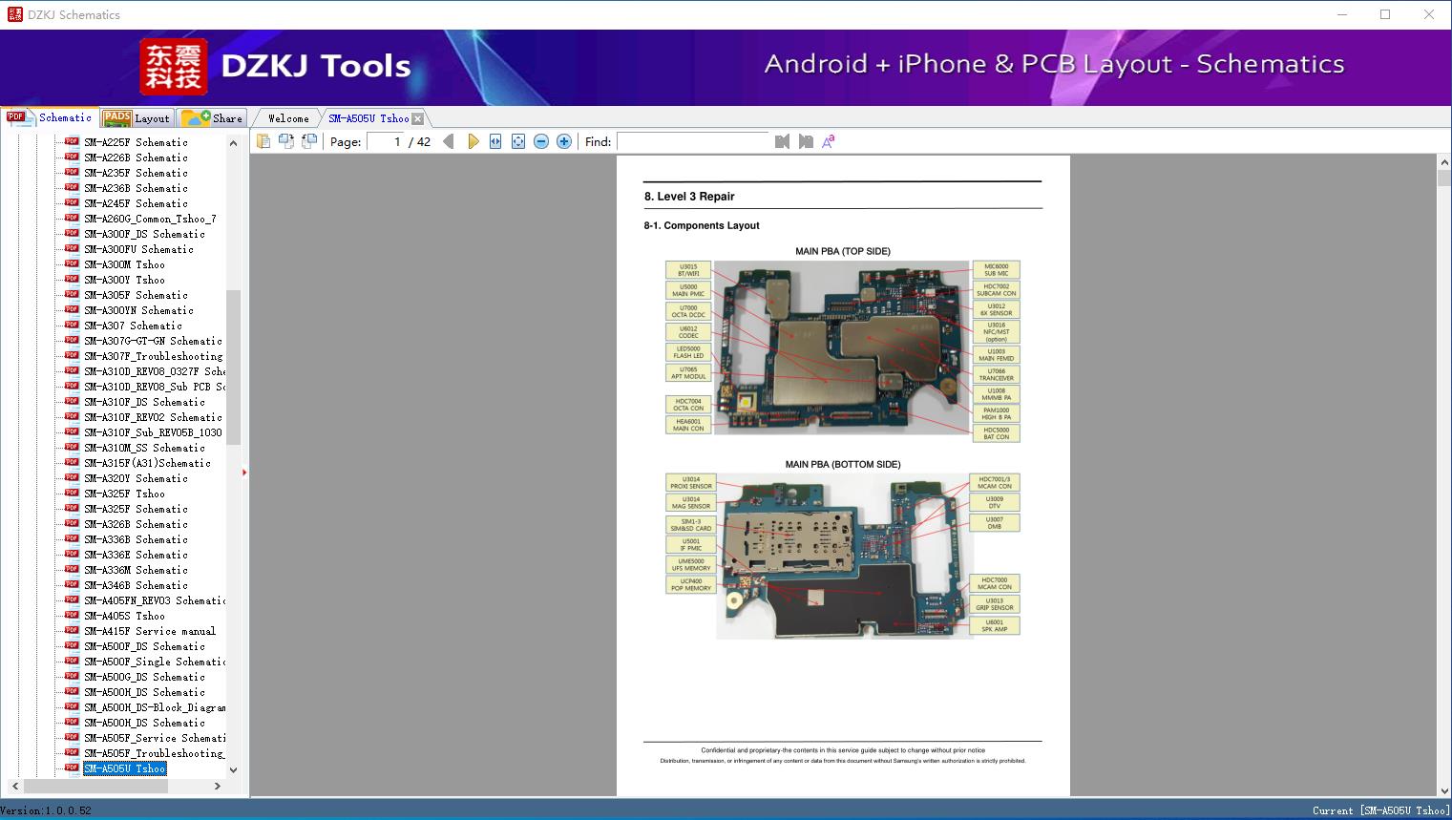Open SM-A315F(A31)Schematic entry
1452x820 pixels.
click(x=147, y=463)
